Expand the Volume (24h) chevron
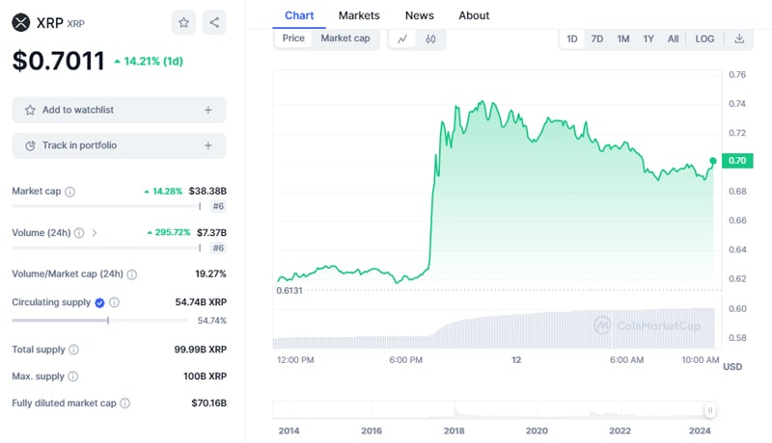 tap(94, 233)
